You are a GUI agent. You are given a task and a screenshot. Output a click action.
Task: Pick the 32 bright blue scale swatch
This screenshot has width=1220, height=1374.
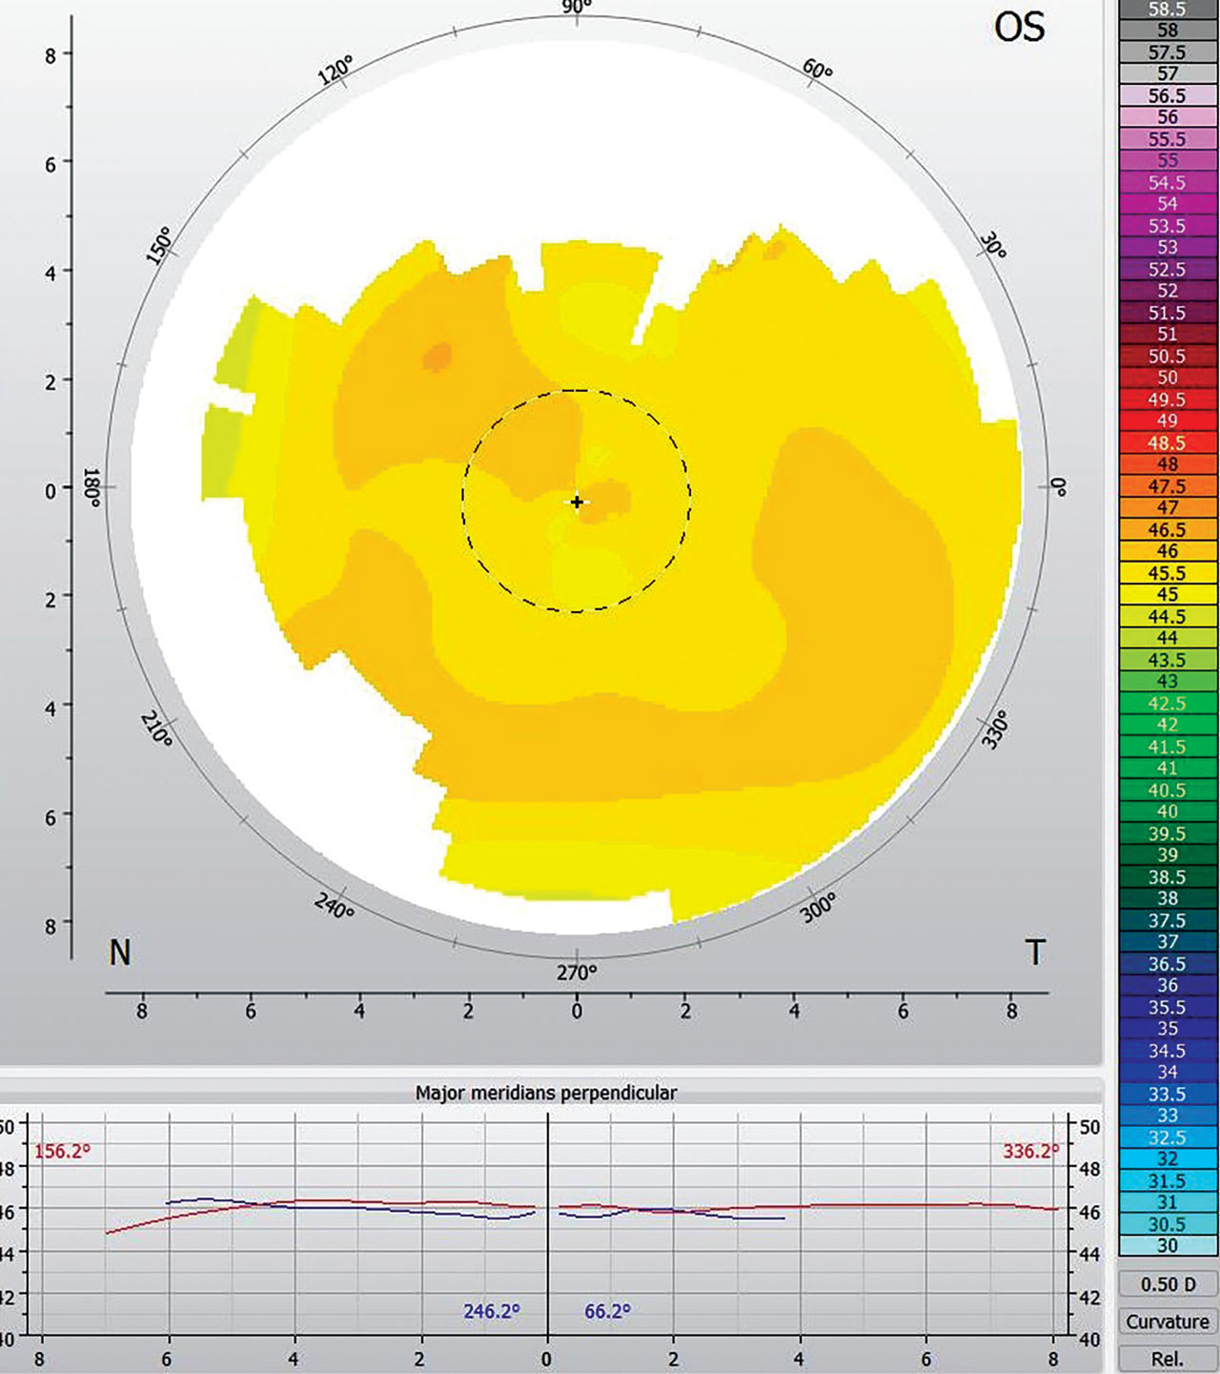[1168, 1159]
